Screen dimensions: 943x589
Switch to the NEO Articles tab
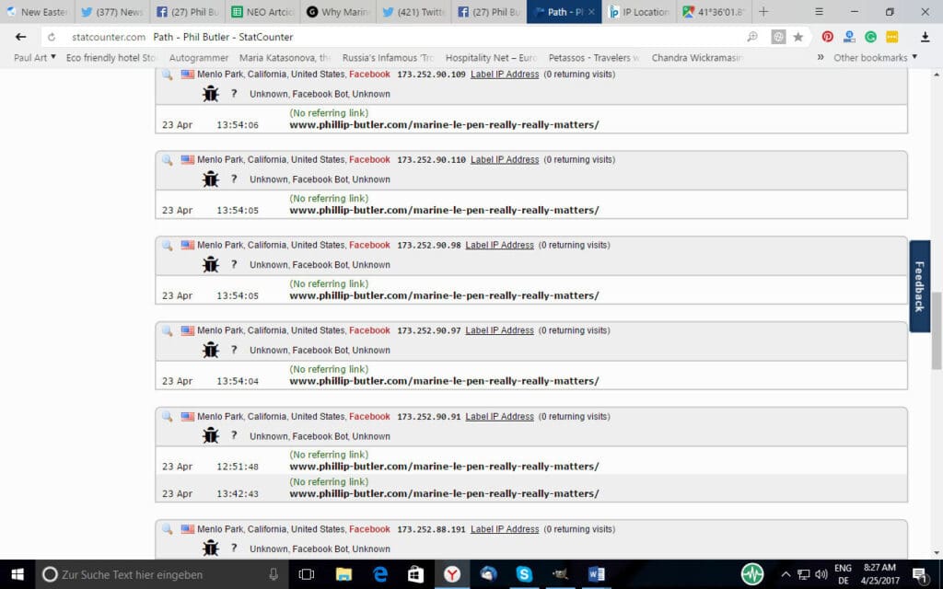point(262,12)
